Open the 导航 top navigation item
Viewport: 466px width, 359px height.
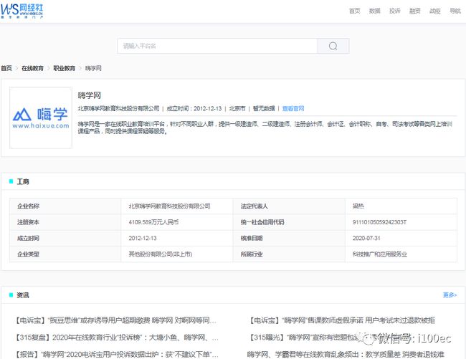pos(455,11)
